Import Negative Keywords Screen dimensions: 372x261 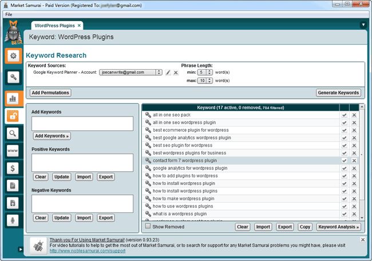click(84, 218)
